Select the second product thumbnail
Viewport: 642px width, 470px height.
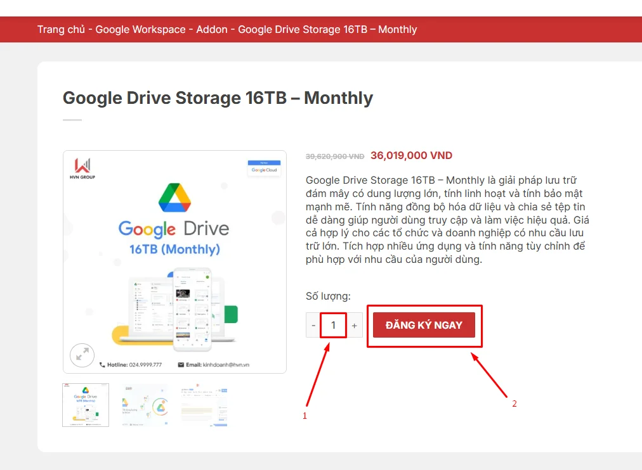point(145,405)
